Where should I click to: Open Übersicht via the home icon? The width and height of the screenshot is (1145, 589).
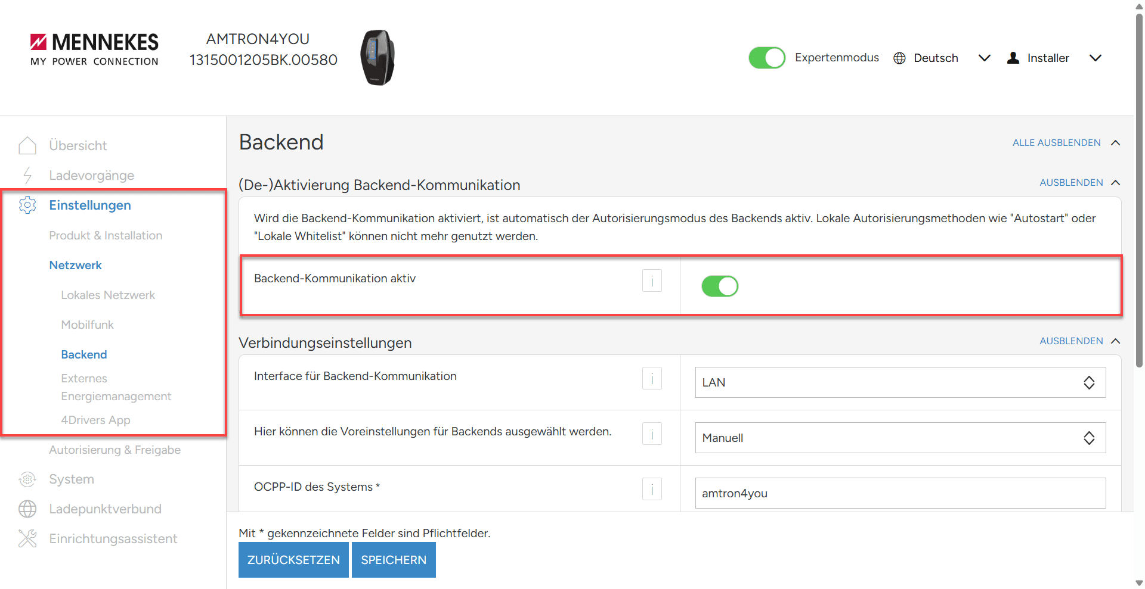[27, 145]
